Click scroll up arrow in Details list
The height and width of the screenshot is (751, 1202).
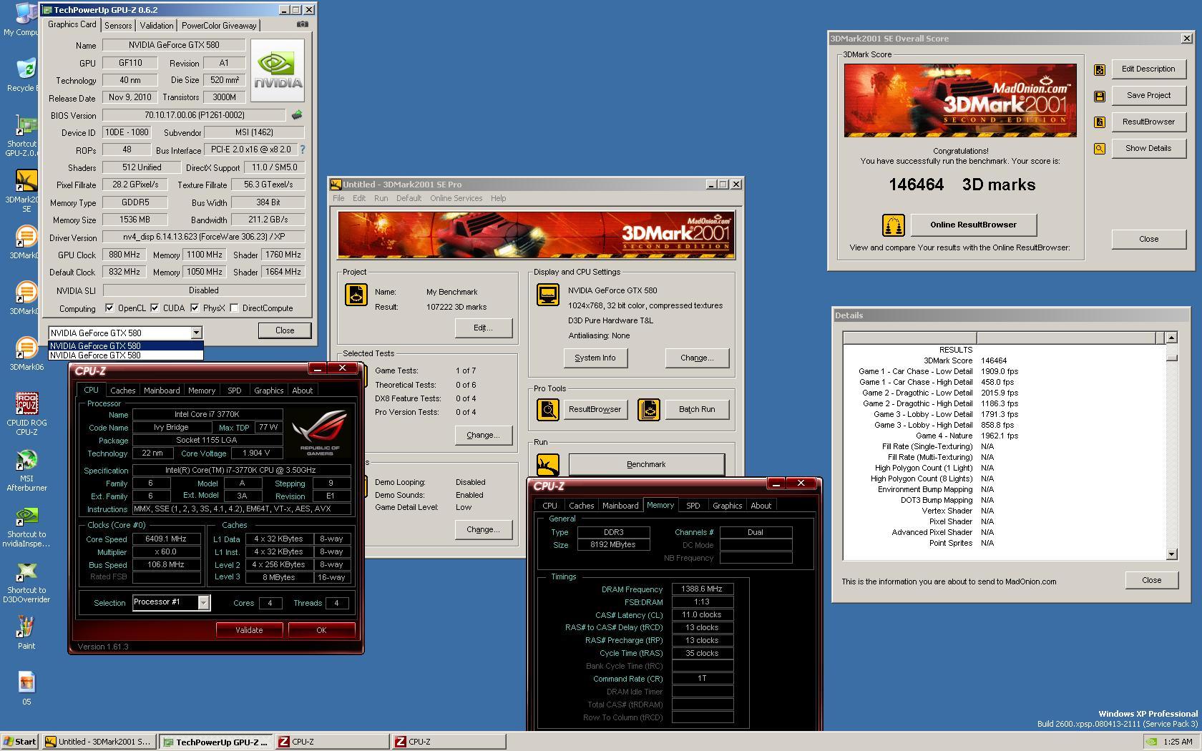1171,338
